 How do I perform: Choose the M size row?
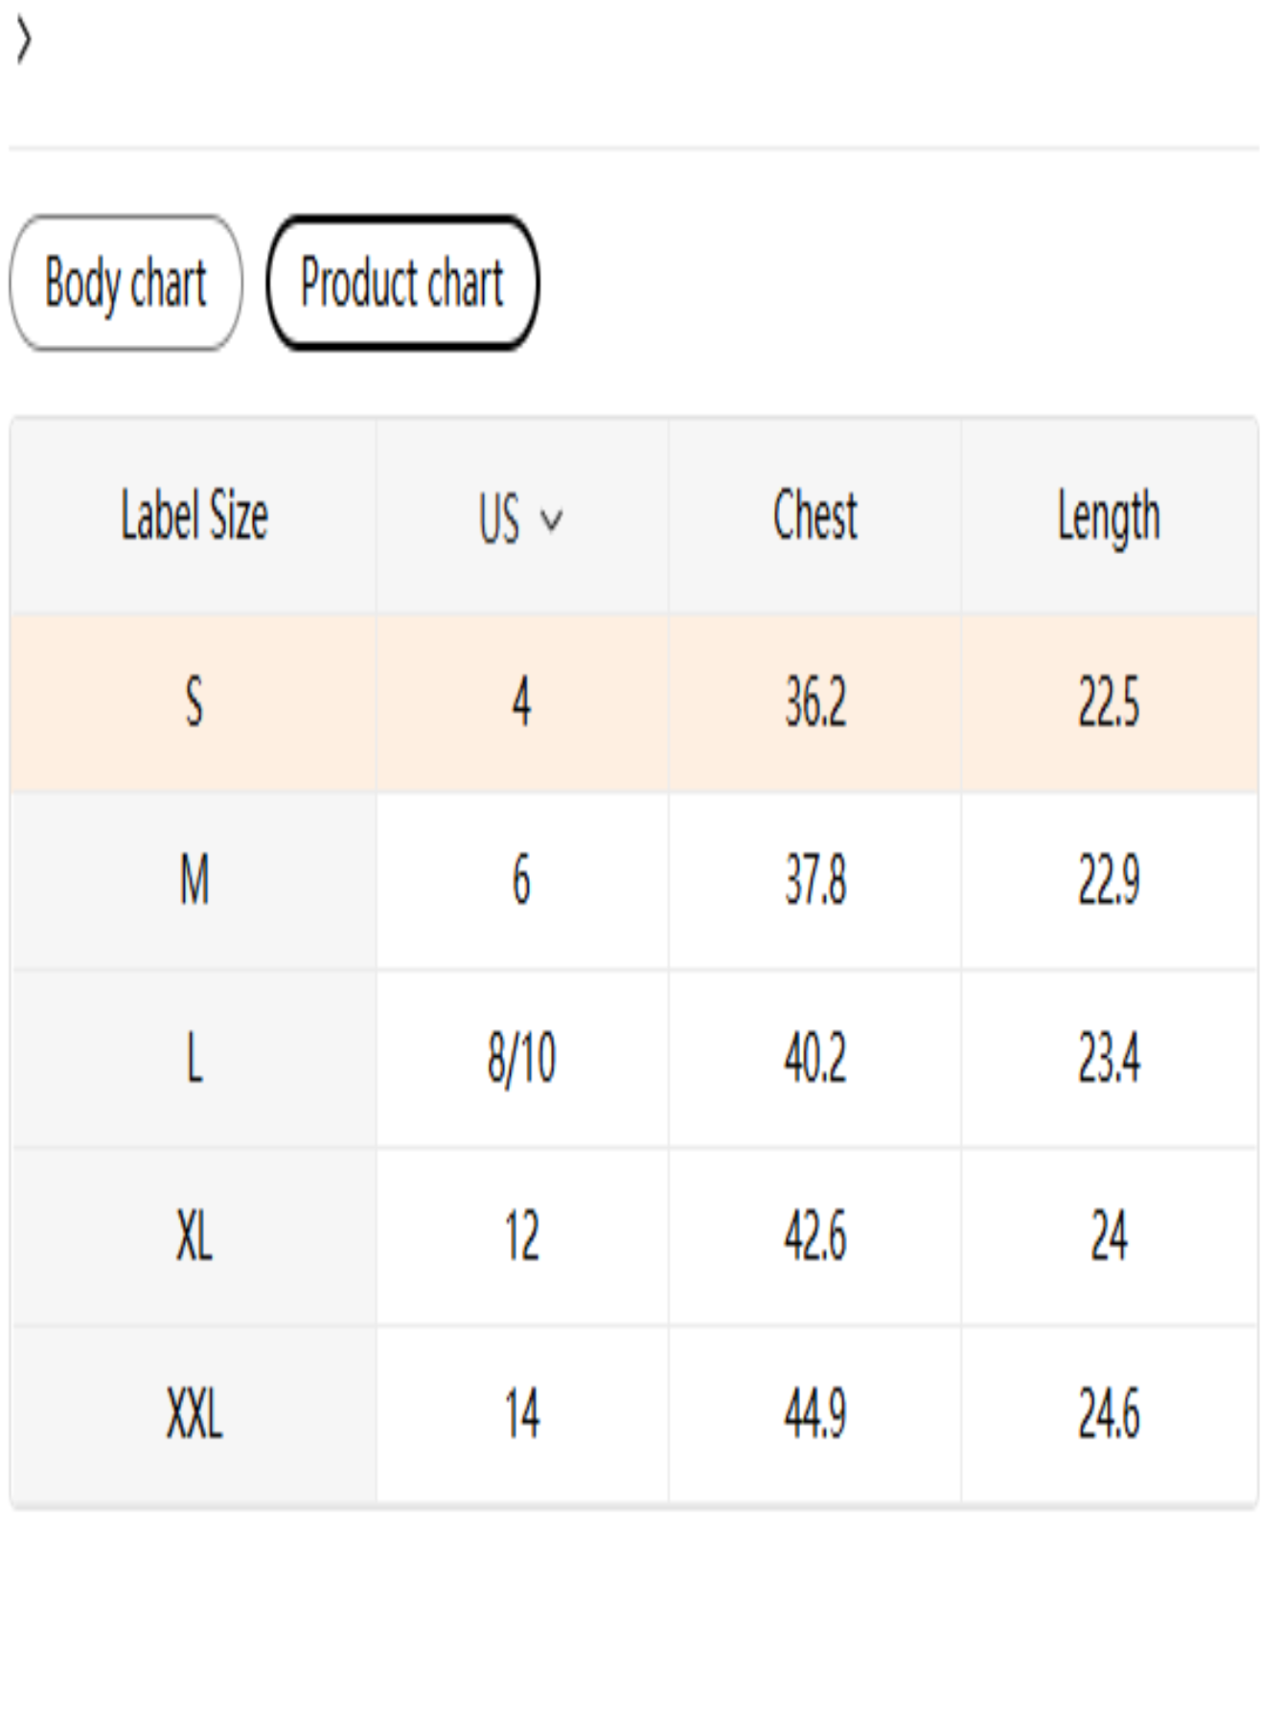coord(195,880)
